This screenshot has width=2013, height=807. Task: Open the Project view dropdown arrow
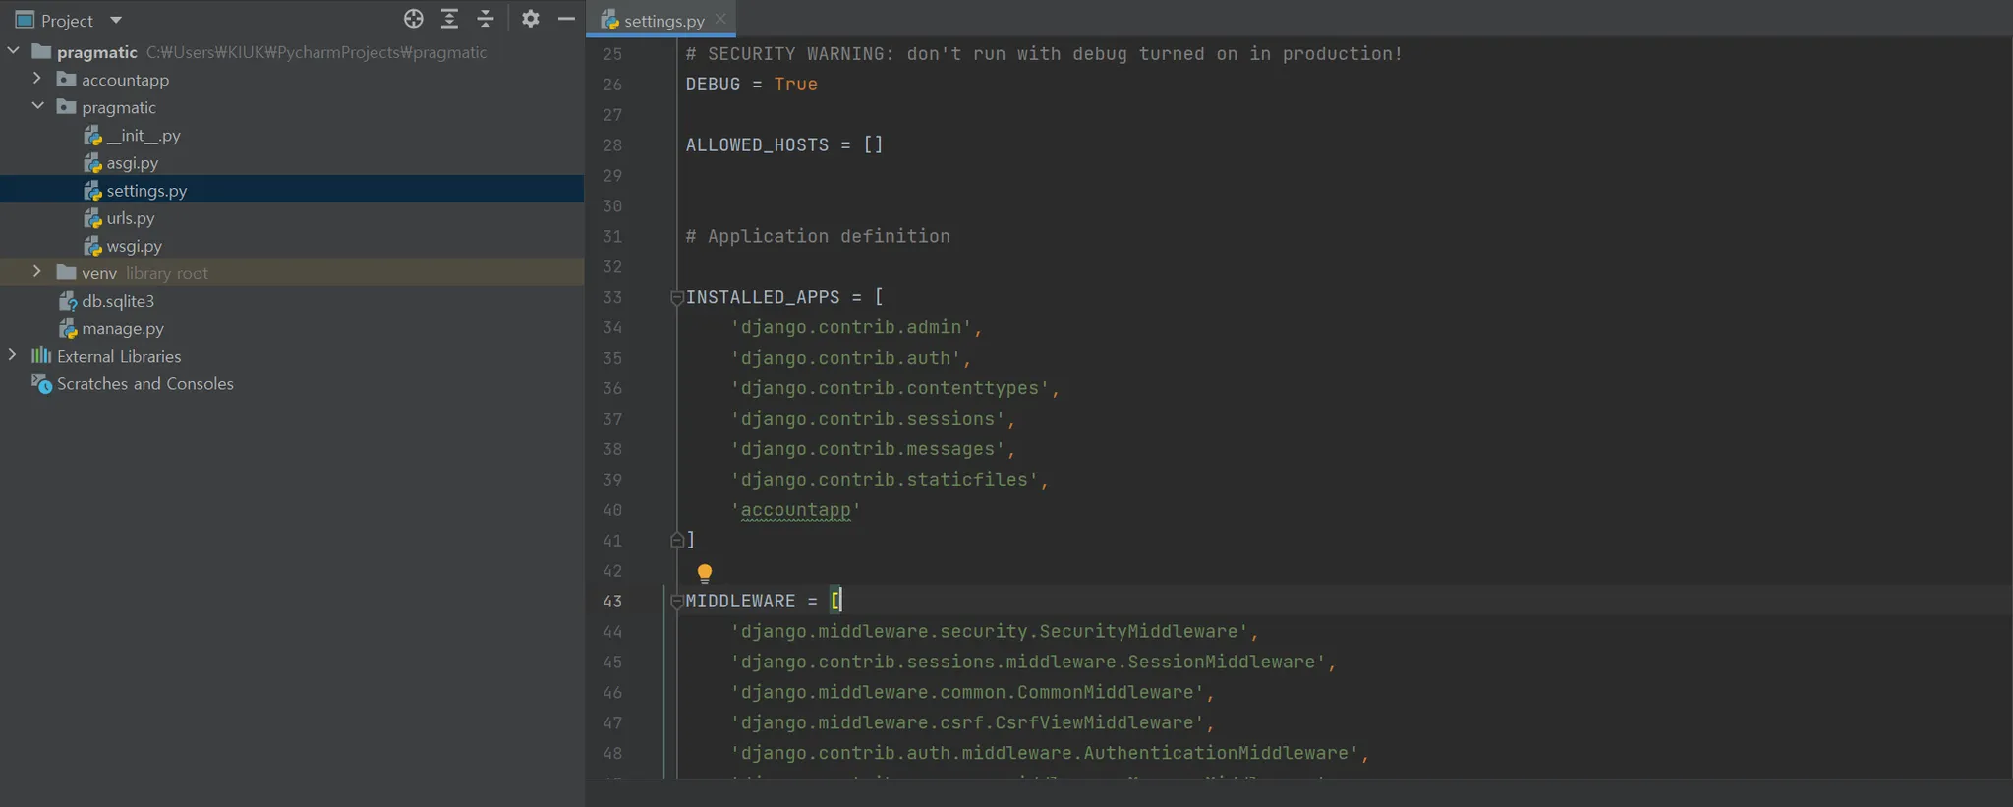pyautogui.click(x=116, y=20)
